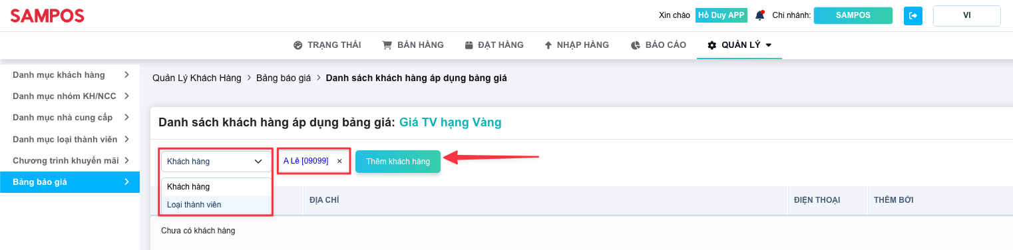Screen dimensions: 1013x250
Task: Remove the A Lê [09099] customer tag
Action: click(339, 161)
